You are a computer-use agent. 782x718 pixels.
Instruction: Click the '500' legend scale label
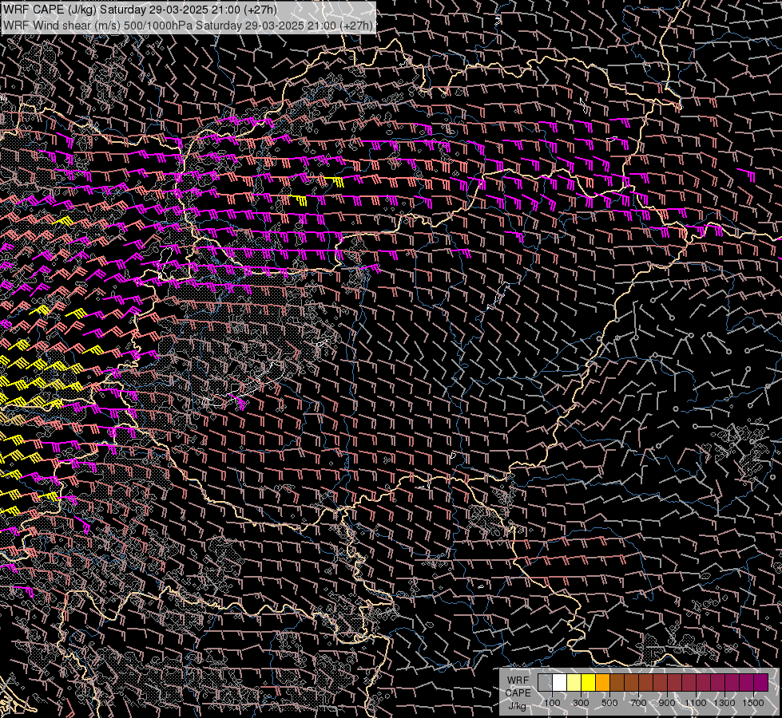point(609,703)
